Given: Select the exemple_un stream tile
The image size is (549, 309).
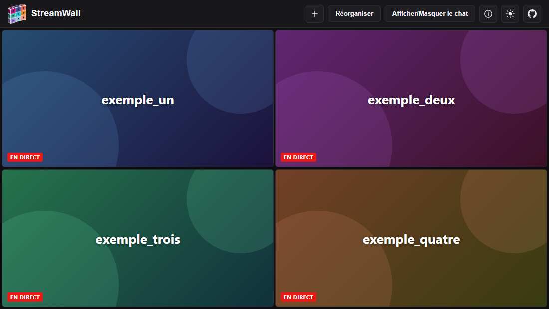Looking at the screenshot, I should (138, 99).
